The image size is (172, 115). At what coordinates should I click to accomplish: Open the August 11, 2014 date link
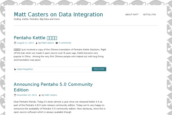25,43
